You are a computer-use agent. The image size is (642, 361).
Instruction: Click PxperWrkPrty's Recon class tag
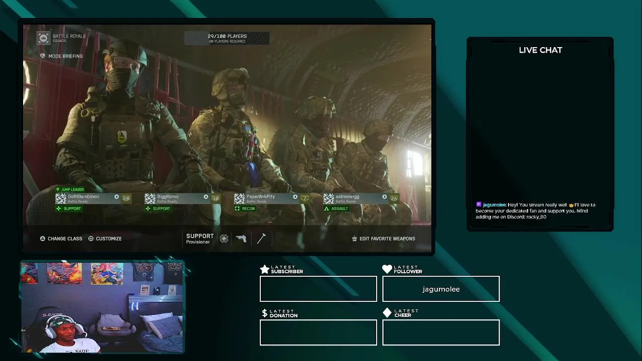(x=245, y=209)
